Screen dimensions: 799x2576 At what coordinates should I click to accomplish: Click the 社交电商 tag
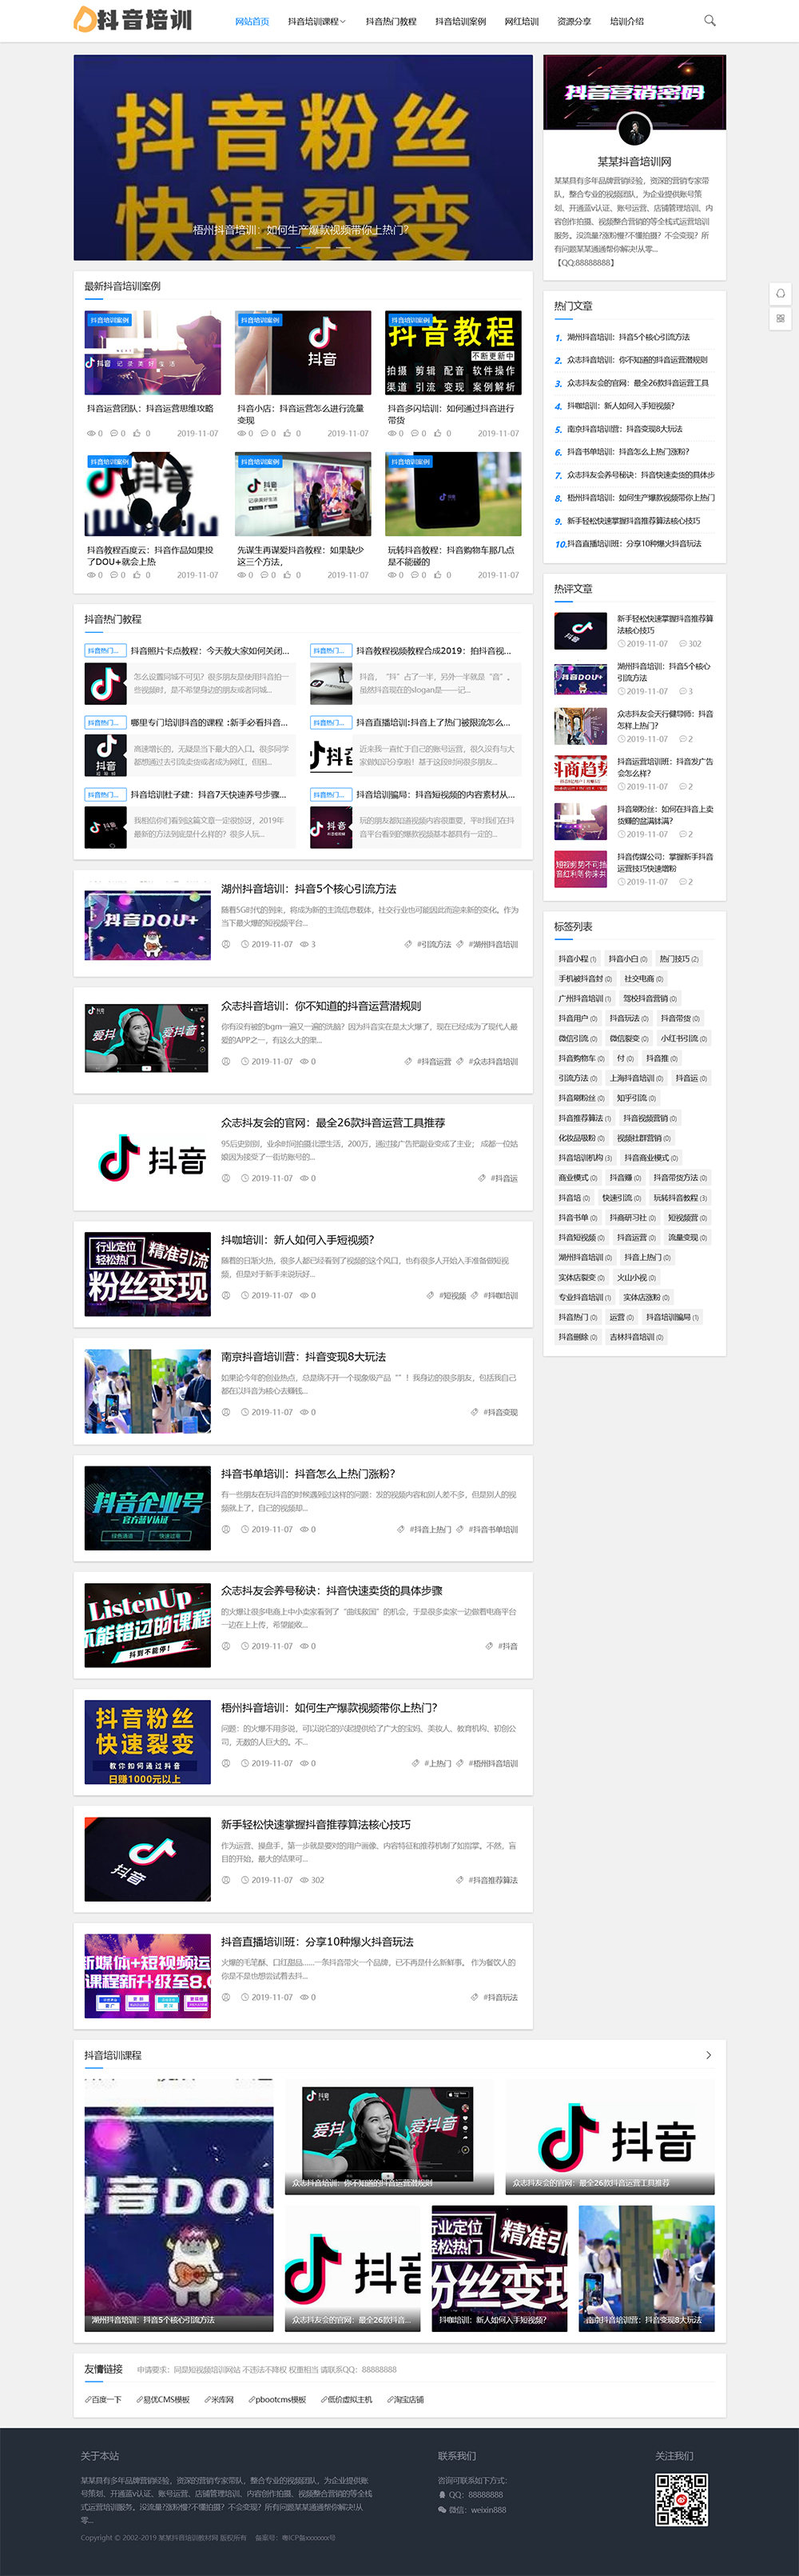point(643,979)
